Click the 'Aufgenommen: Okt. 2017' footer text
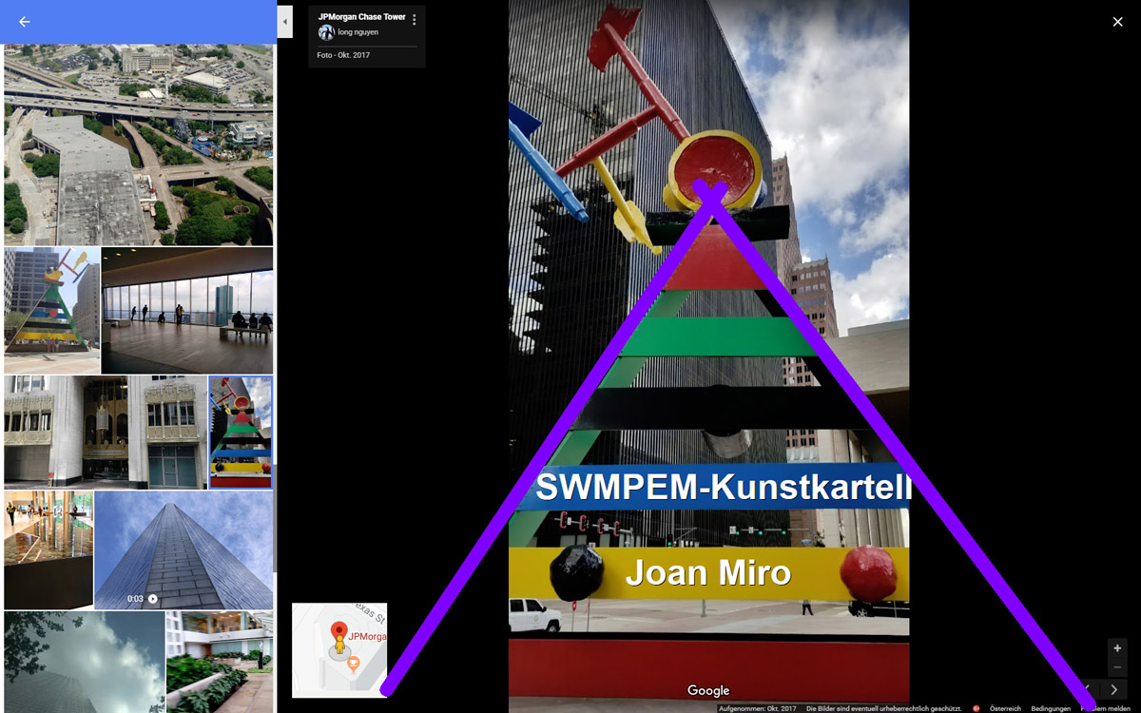The height and width of the screenshot is (713, 1141). tap(758, 708)
